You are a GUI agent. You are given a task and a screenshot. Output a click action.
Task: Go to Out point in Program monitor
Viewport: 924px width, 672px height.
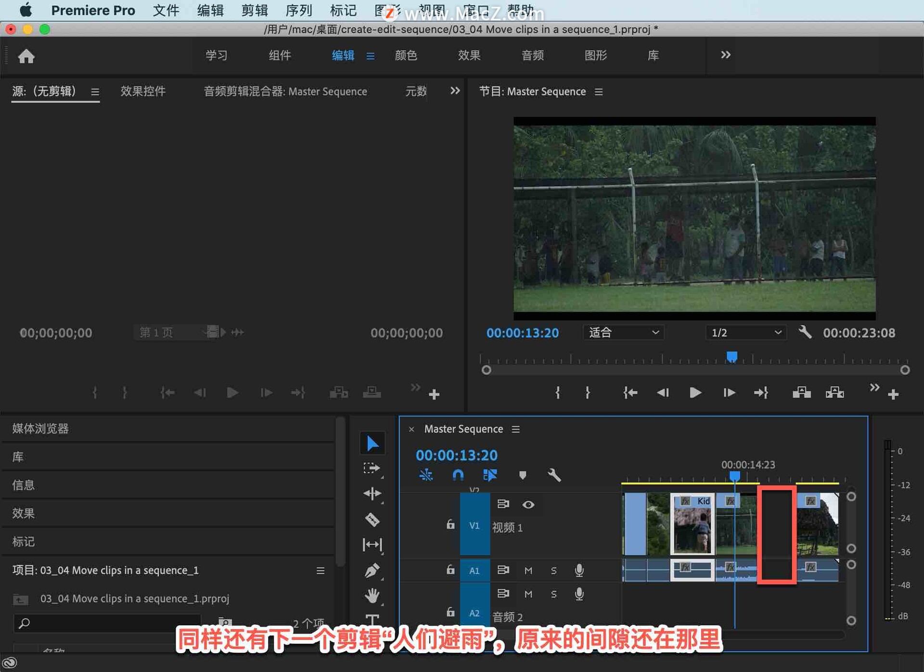coord(761,393)
